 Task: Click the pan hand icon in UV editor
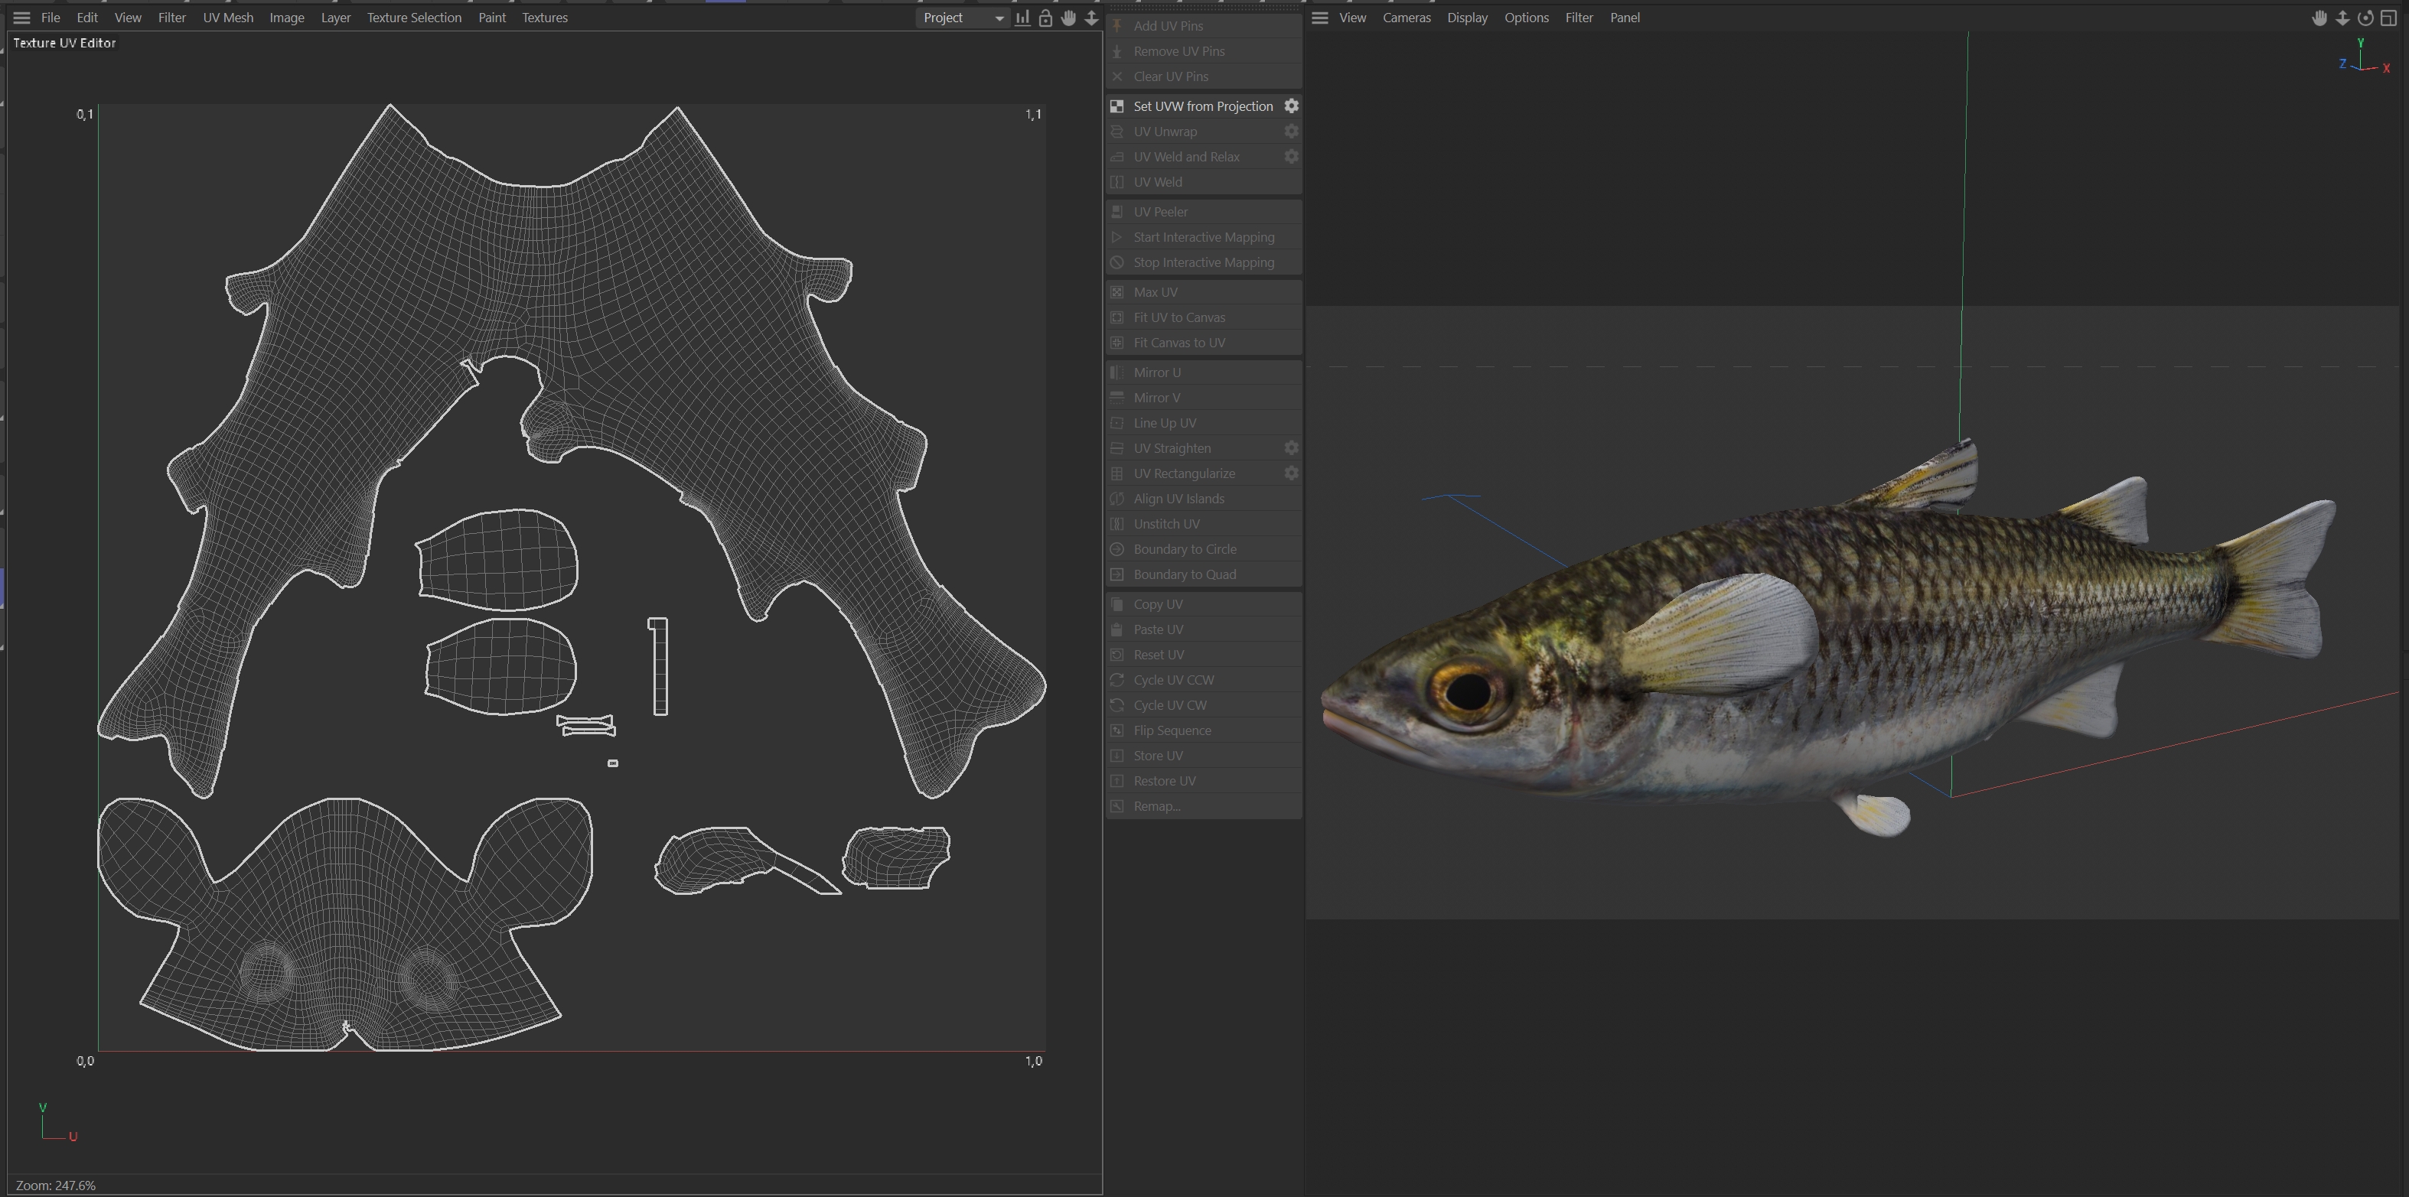(1068, 18)
